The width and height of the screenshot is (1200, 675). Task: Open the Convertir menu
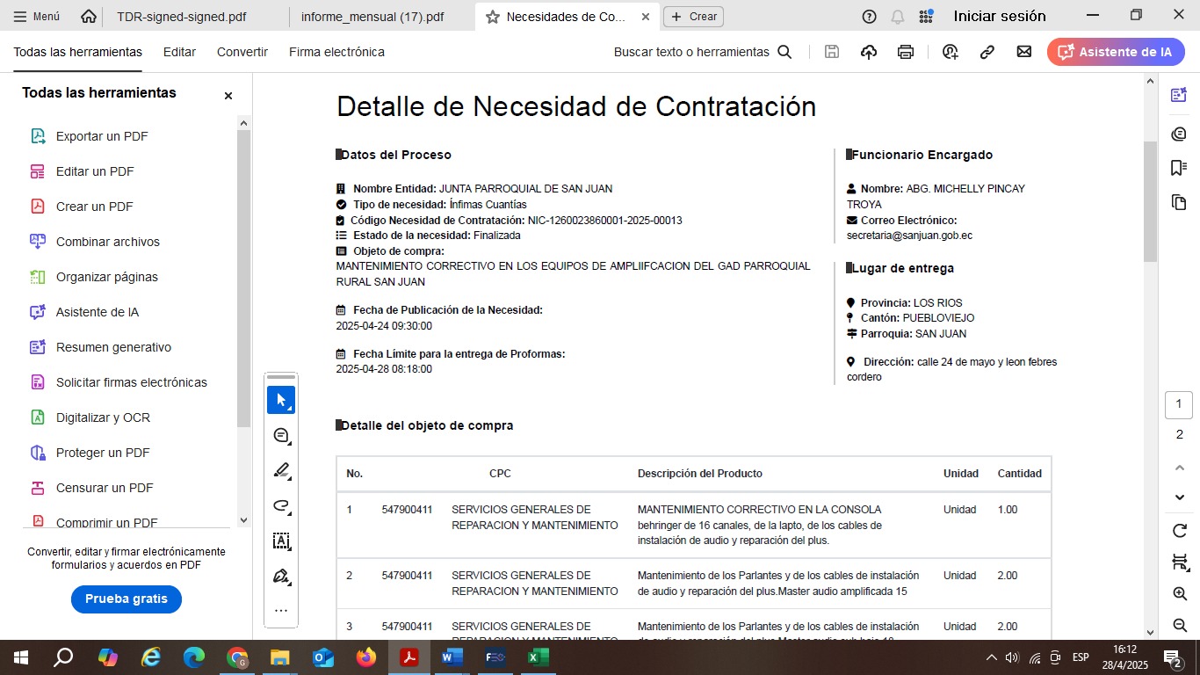pos(242,52)
